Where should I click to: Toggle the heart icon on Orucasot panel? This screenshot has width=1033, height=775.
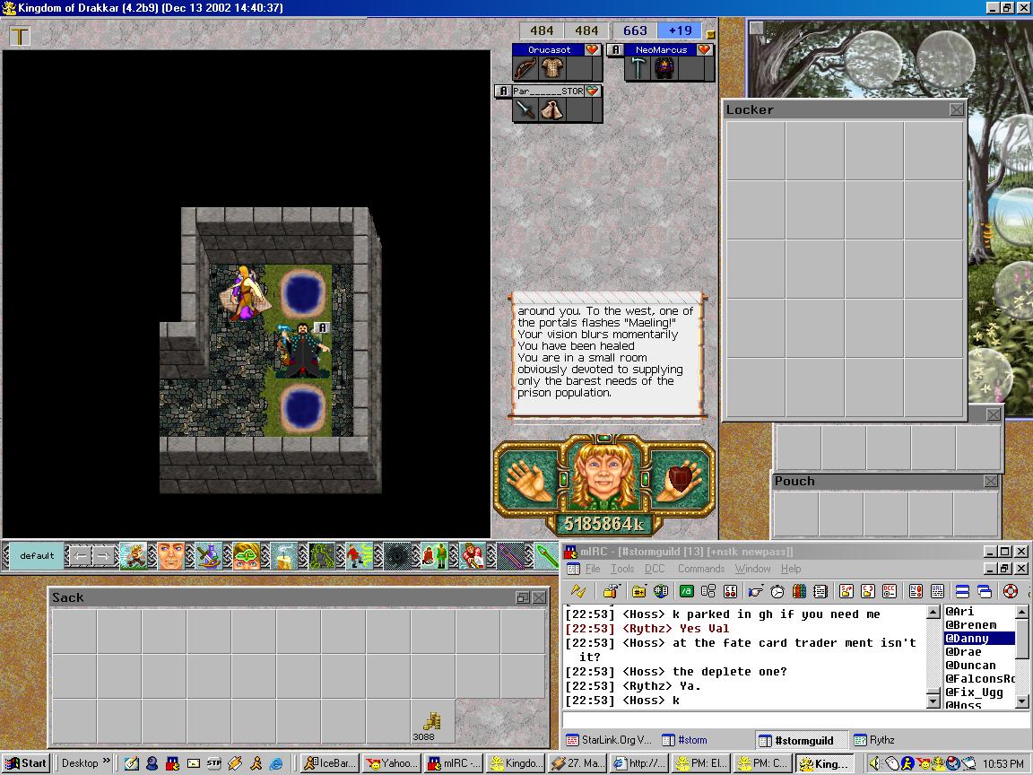coord(592,50)
